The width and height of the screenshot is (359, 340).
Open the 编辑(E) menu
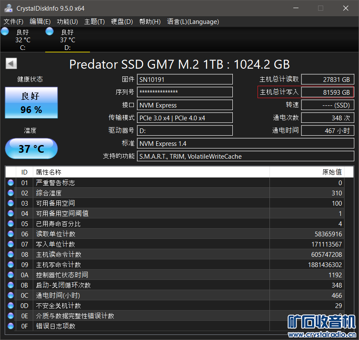(40, 22)
